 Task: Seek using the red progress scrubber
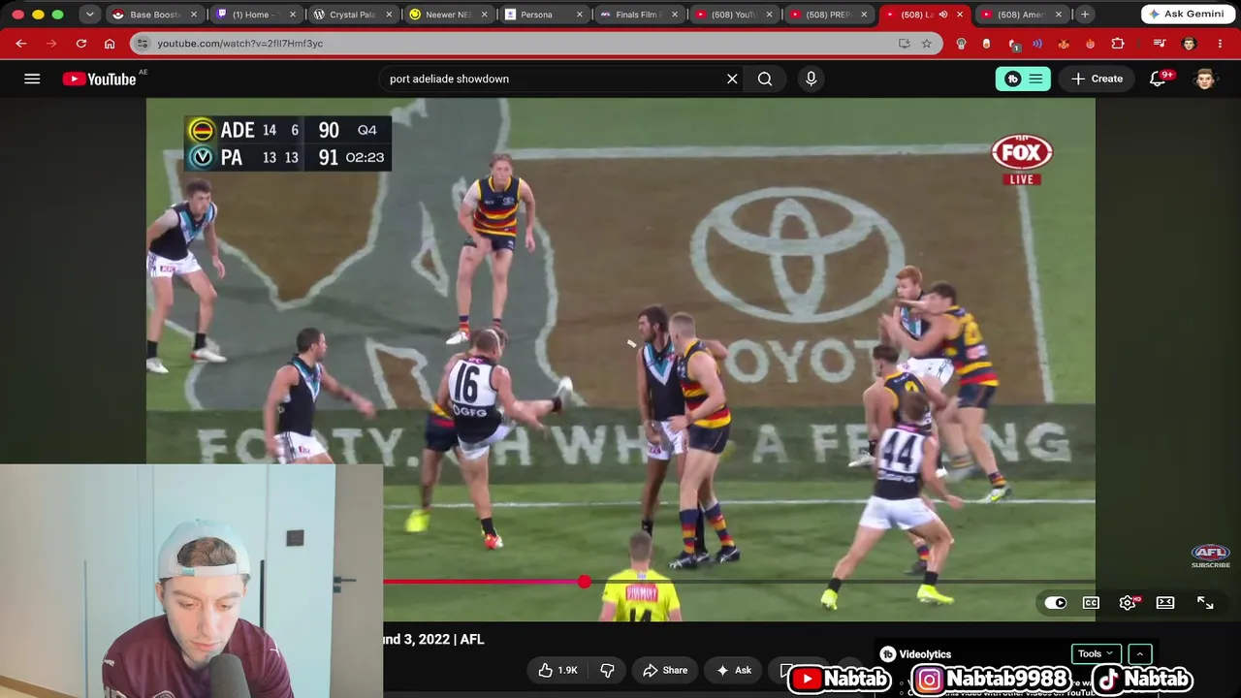pyautogui.click(x=584, y=582)
